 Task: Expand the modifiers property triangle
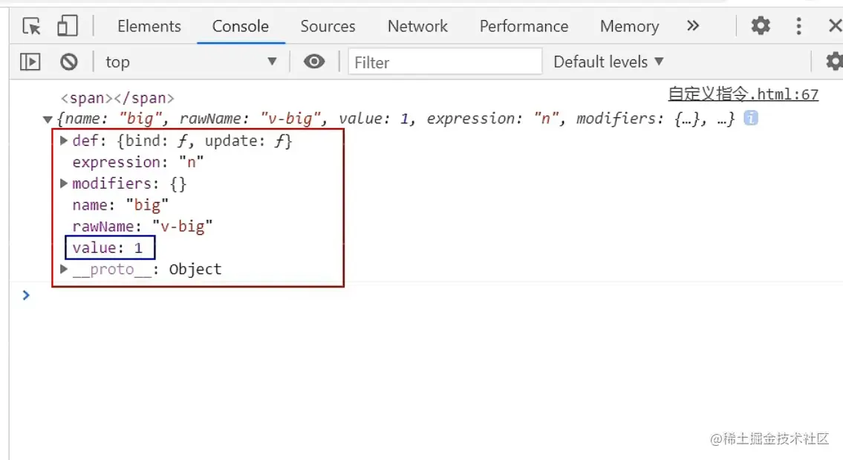click(65, 184)
